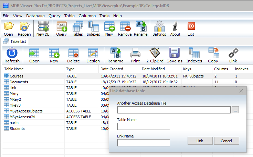Select the parts table row
Image resolution: width=253 pixels, height=157 pixels.
[56, 123]
